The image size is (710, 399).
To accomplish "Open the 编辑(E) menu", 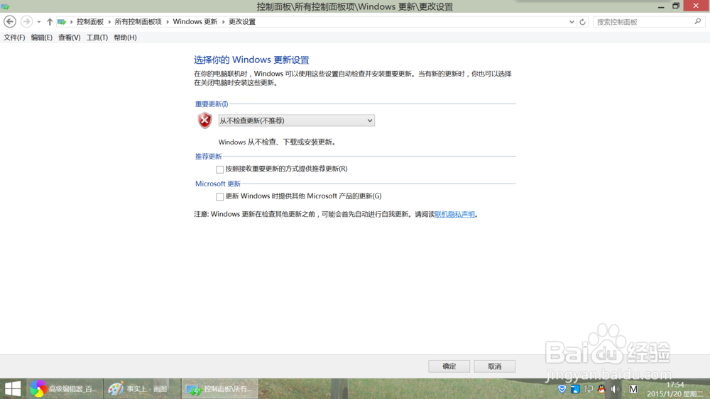I will 42,38.
